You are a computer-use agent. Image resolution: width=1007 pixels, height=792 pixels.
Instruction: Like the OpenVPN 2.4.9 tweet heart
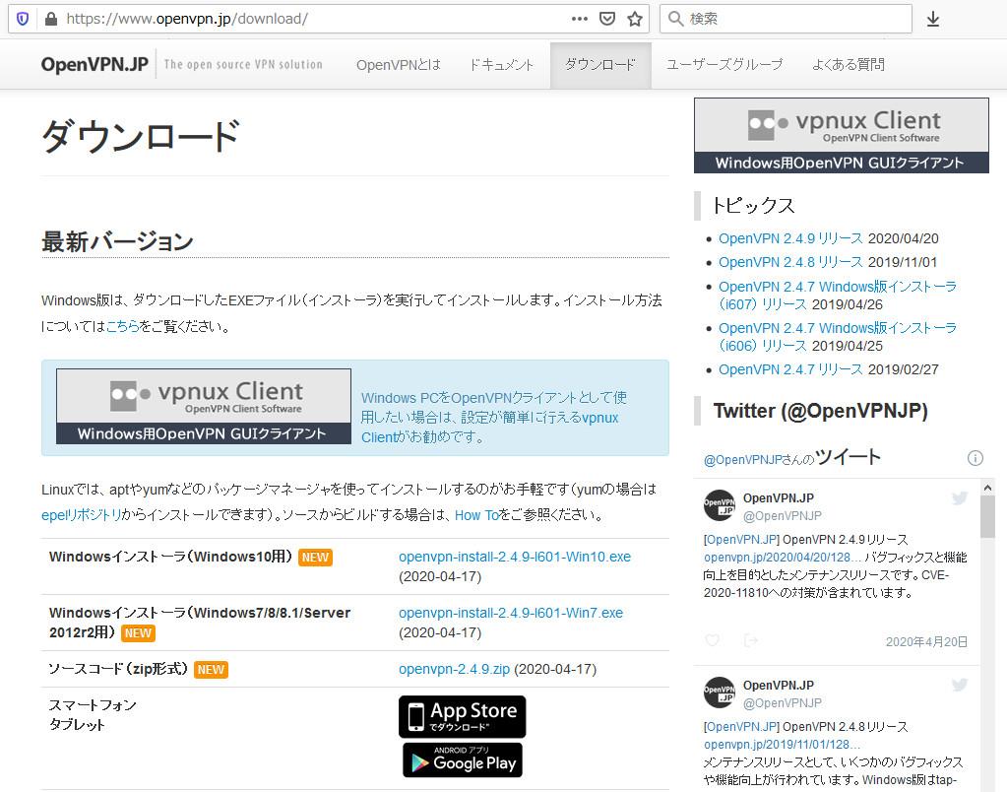712,640
